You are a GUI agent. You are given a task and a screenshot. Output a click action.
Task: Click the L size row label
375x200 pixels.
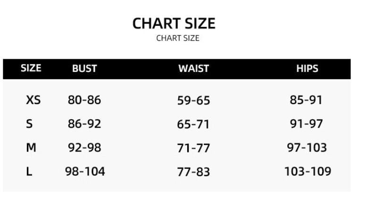click(29, 172)
